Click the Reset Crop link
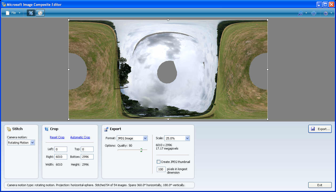 (x=57, y=137)
